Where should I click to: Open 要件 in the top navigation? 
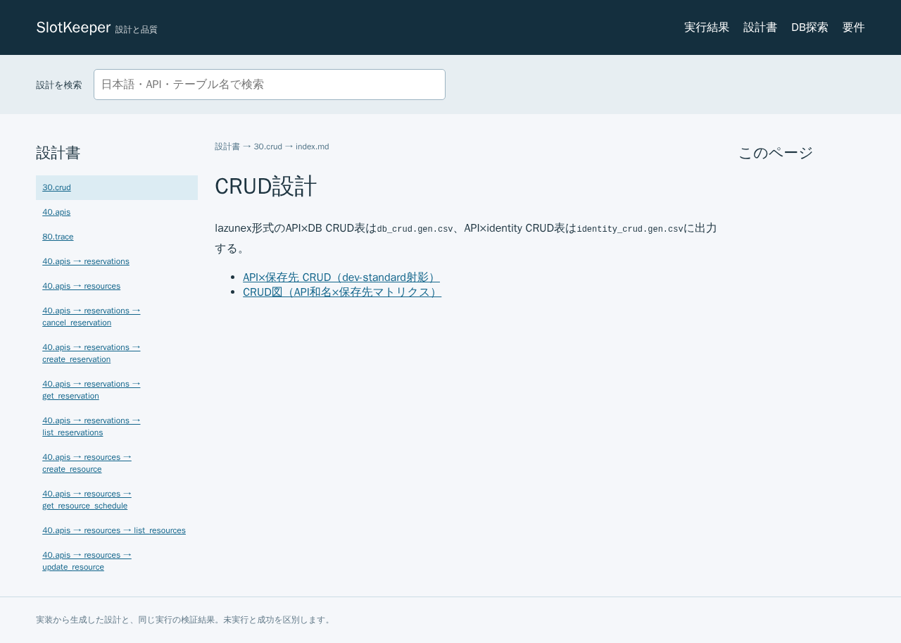point(854,27)
